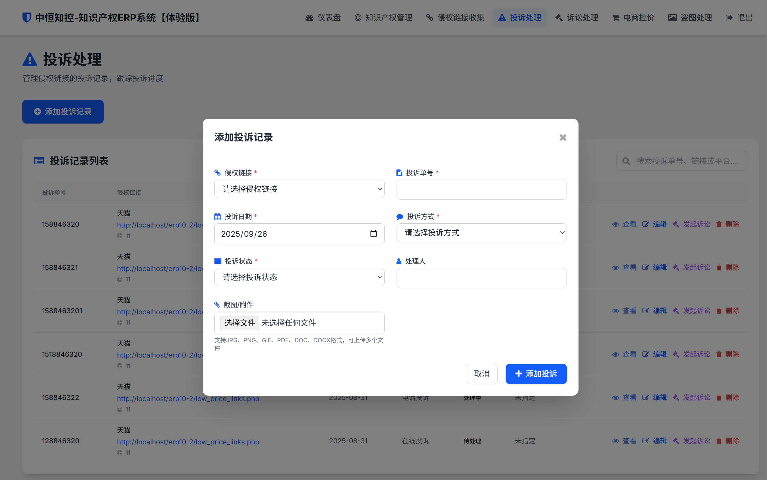
Task: Click the image icon beside 盗图处理
Action: tap(672, 17)
